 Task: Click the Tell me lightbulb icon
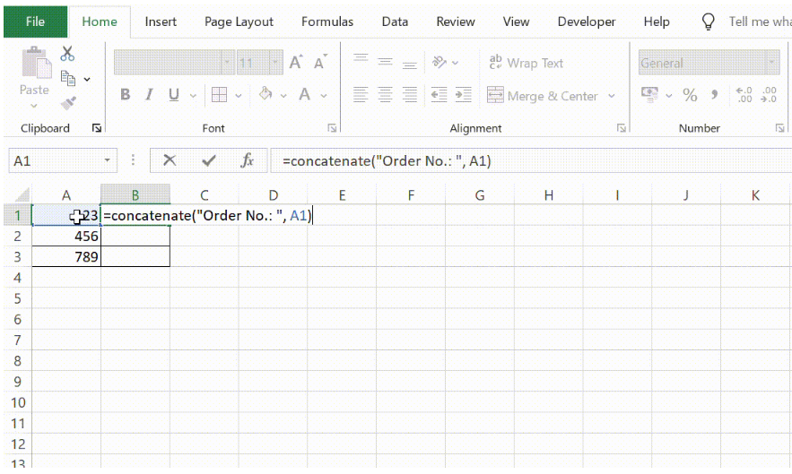(709, 22)
